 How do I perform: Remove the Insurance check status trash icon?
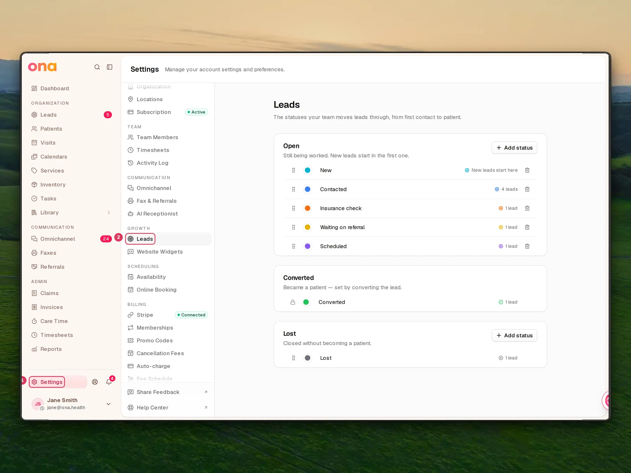point(527,208)
